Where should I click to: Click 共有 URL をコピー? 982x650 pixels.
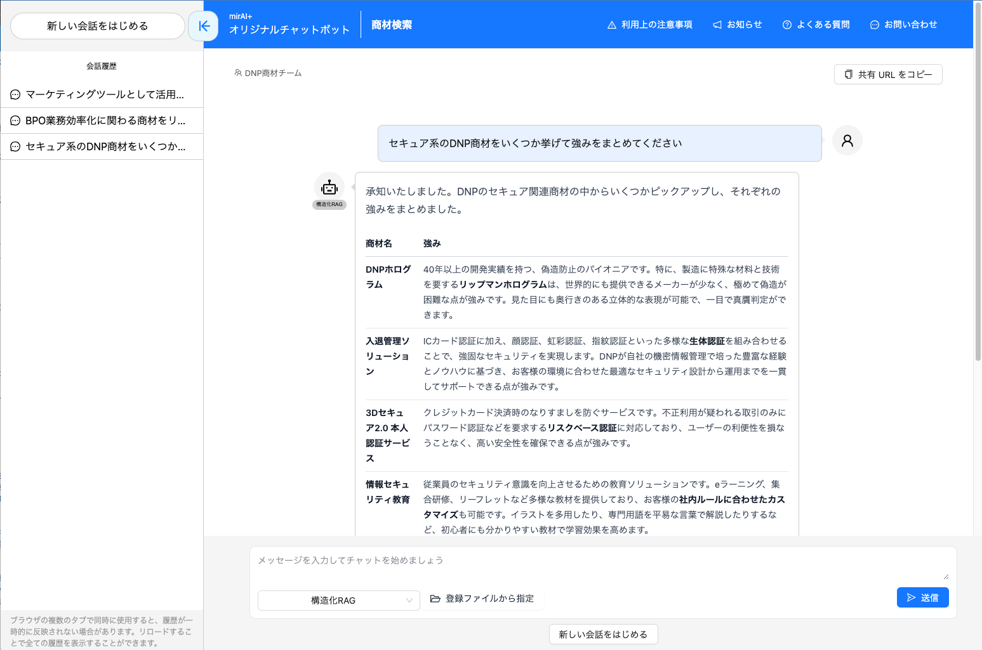tap(888, 74)
